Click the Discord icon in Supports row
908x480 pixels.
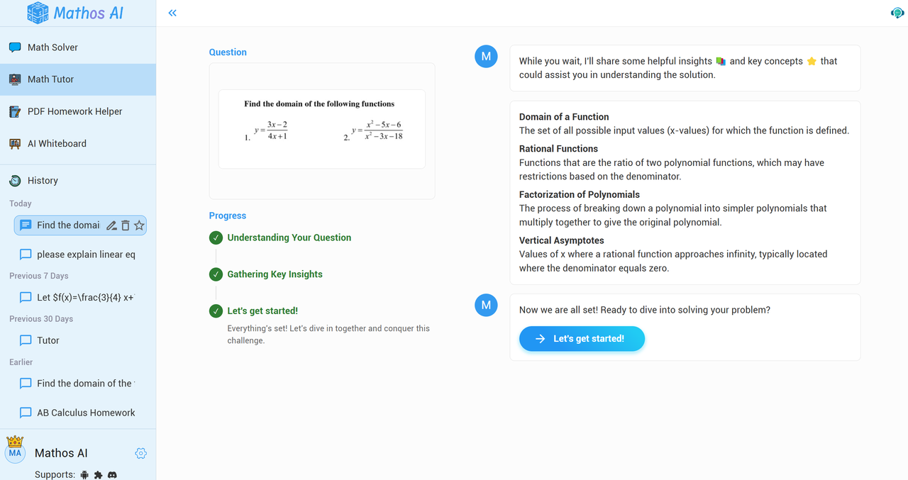tap(112, 474)
